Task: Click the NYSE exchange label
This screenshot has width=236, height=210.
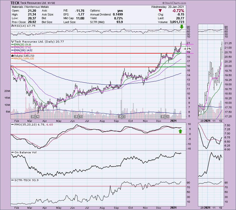Action: (x=51, y=3)
